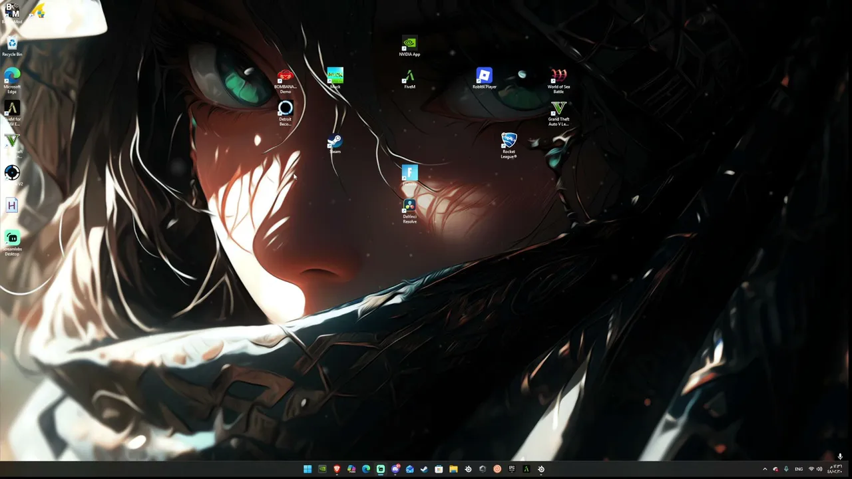Select the Detroit Become Human desktop icon
The width and height of the screenshot is (852, 479).
coord(285,113)
